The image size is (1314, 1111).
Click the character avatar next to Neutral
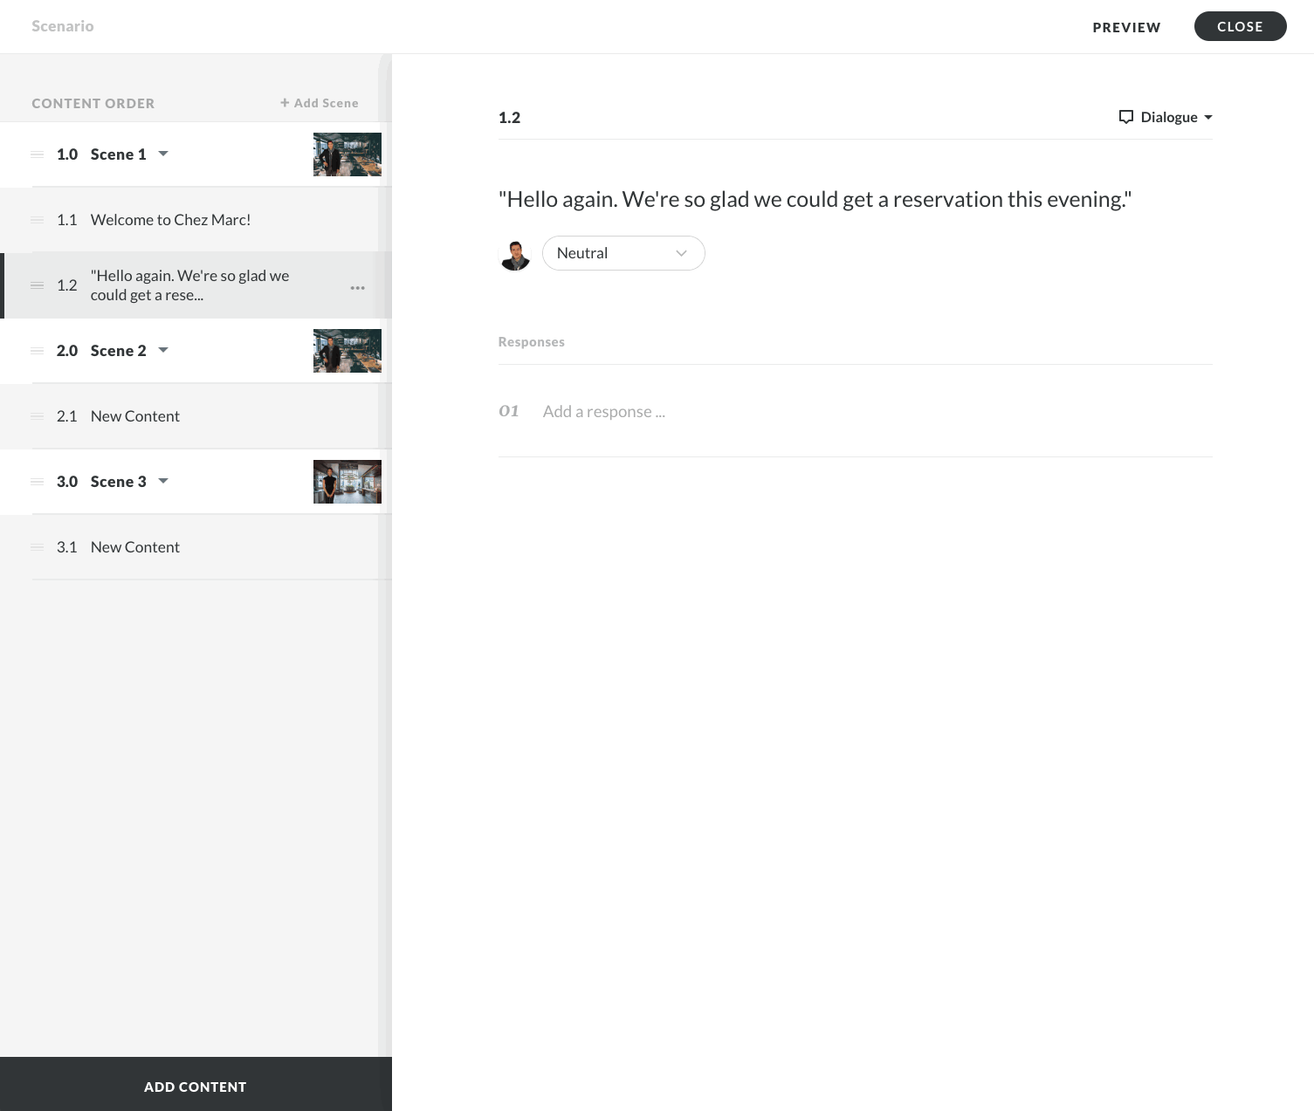click(515, 254)
